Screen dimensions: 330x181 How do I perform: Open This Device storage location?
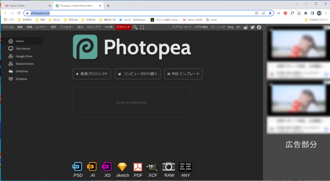23,49
